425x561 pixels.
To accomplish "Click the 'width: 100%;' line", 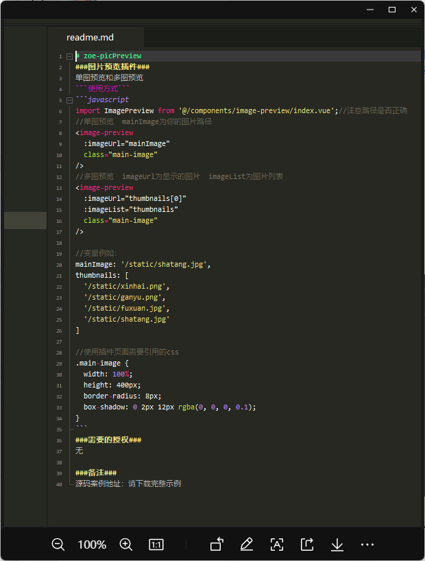I will tap(108, 374).
